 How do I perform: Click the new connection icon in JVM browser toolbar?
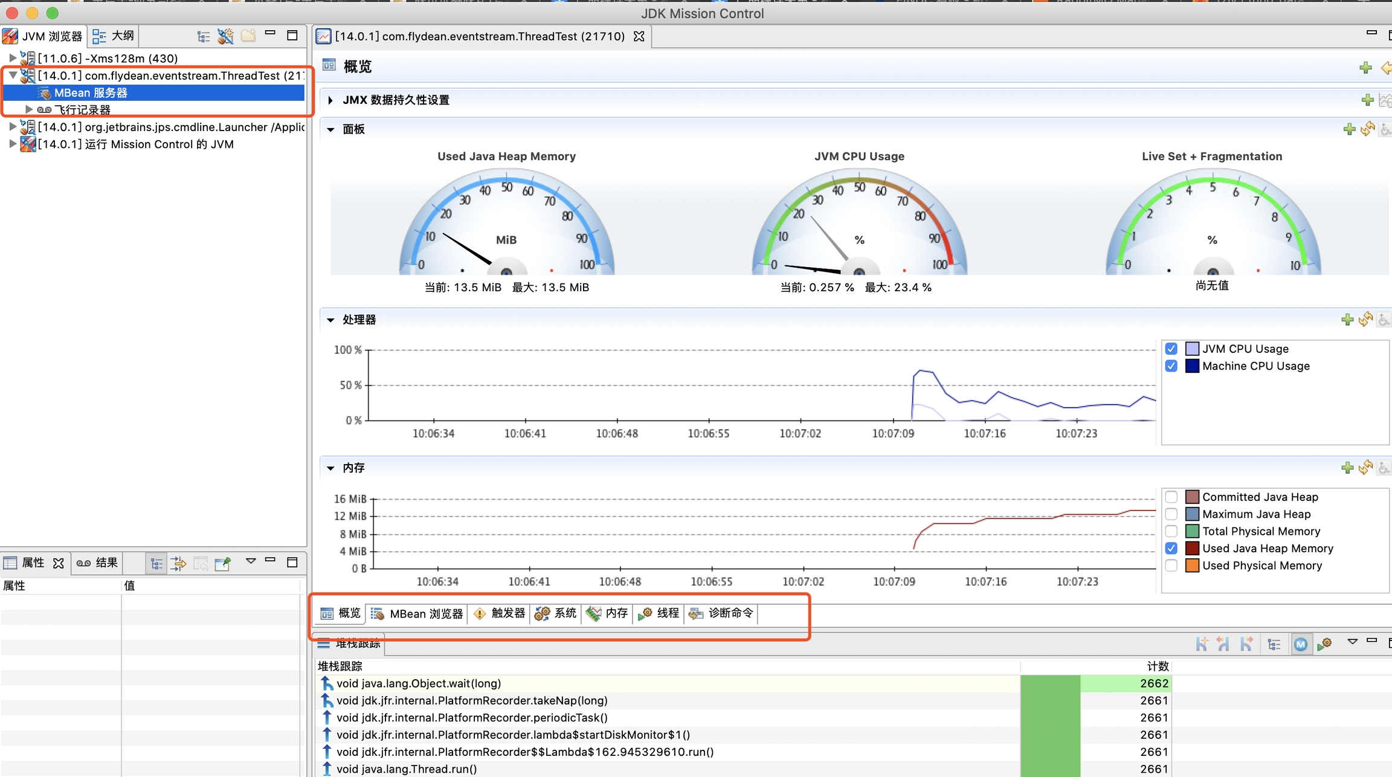tap(225, 36)
